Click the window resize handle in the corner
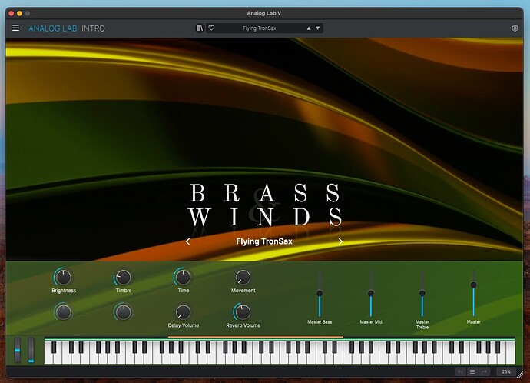Viewport: 530px width, 383px height. [519, 374]
